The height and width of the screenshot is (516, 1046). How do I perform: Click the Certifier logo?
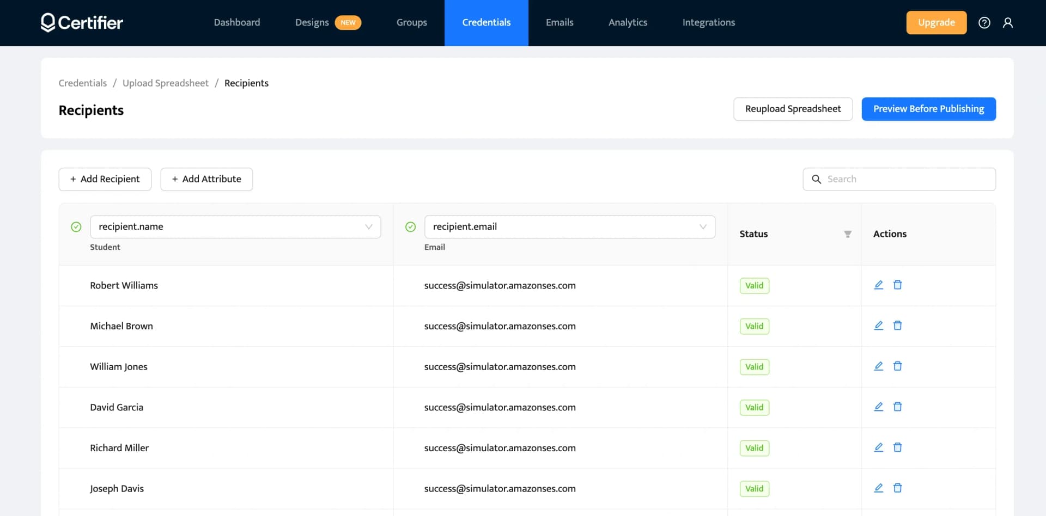[x=82, y=22]
